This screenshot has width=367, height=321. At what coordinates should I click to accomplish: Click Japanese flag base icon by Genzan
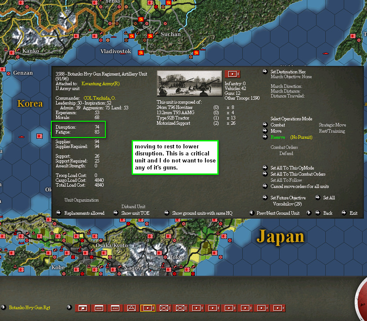pyautogui.click(x=2, y=69)
